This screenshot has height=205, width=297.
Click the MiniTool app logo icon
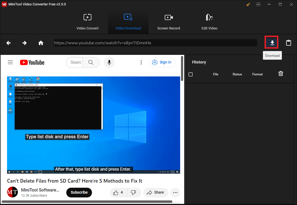click(4, 4)
